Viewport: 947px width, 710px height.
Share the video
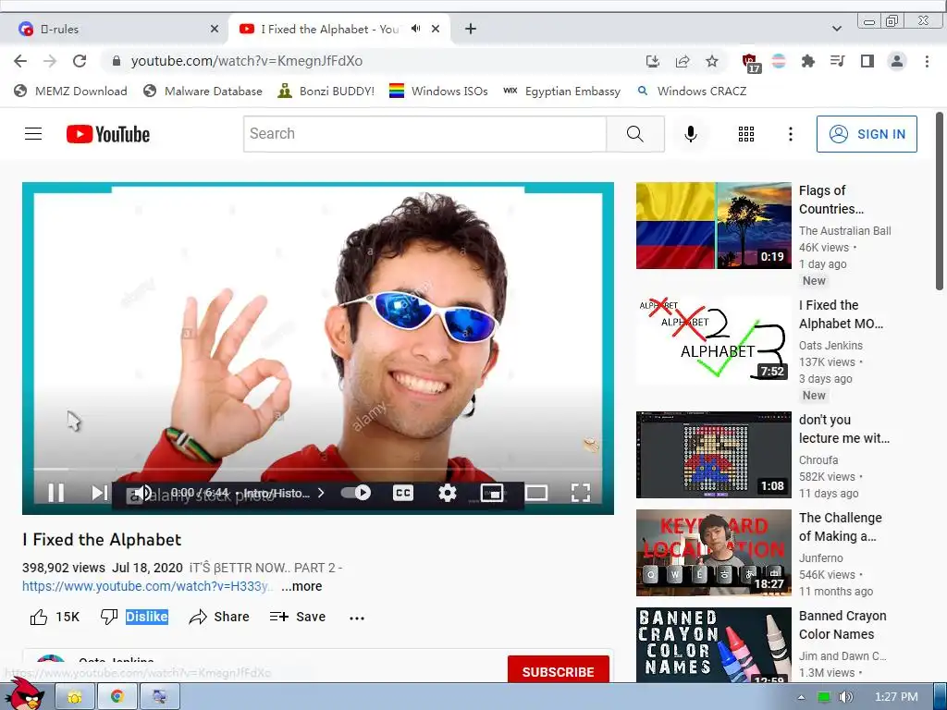(x=218, y=617)
